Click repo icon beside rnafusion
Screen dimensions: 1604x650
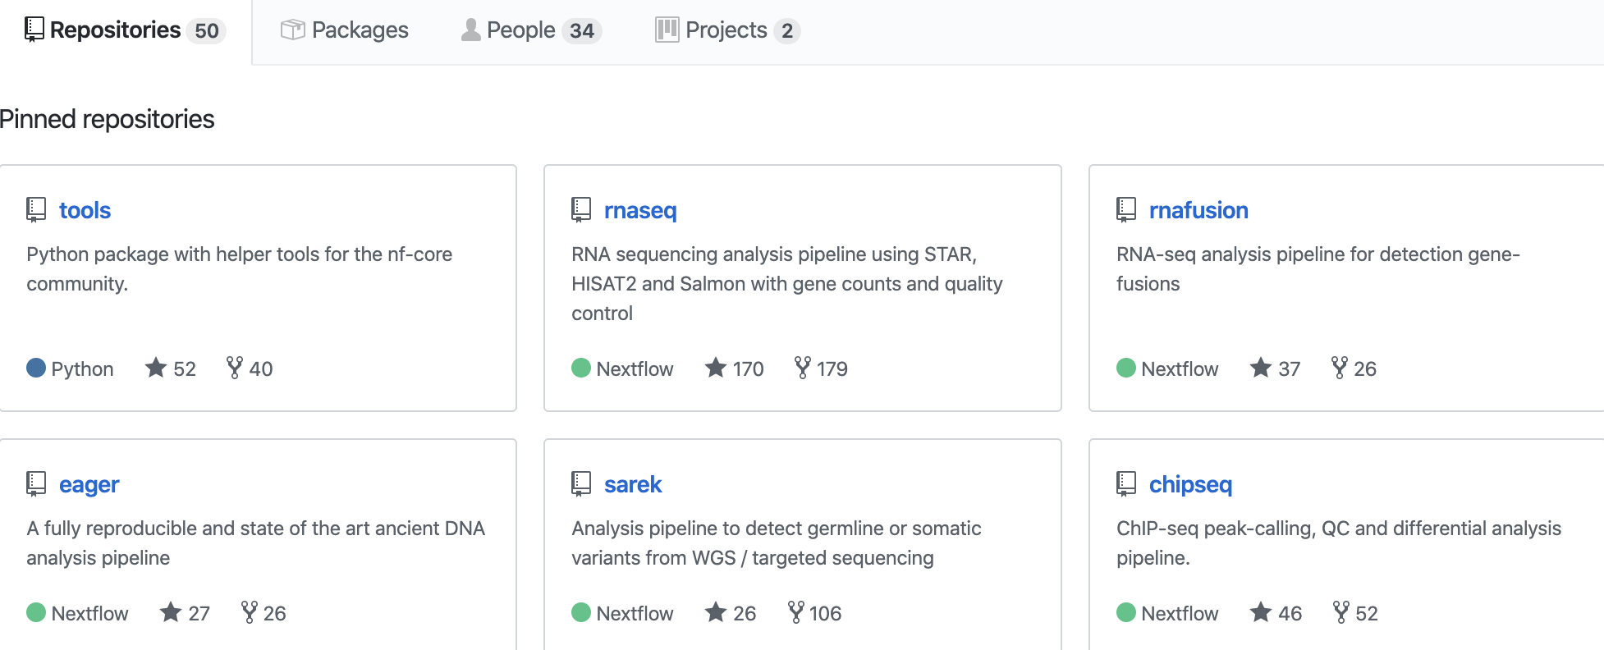(1126, 210)
